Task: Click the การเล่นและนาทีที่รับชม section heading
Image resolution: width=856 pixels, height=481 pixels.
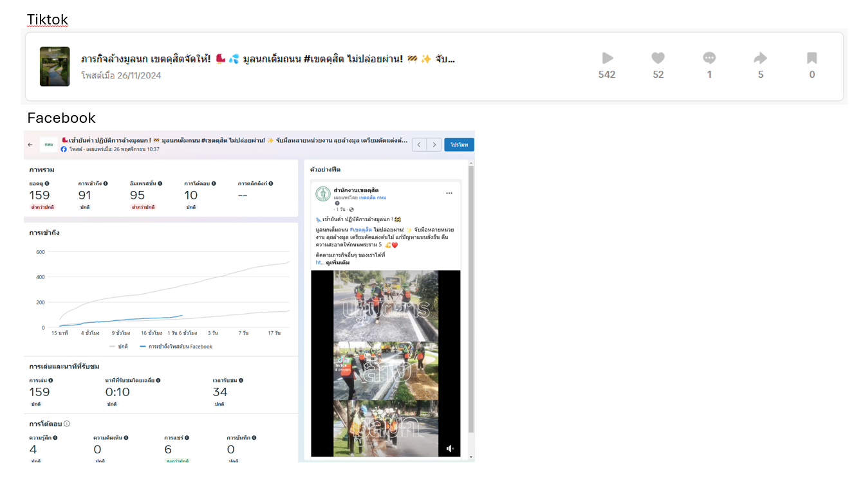Action: coord(64,366)
